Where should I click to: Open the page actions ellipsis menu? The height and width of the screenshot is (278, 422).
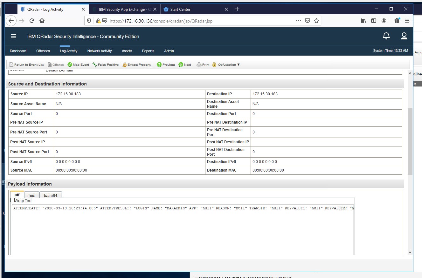[298, 20]
